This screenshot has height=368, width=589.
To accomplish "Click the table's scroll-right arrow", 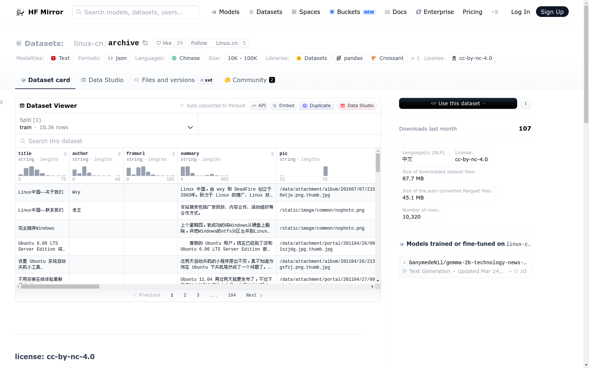I will coord(373,286).
